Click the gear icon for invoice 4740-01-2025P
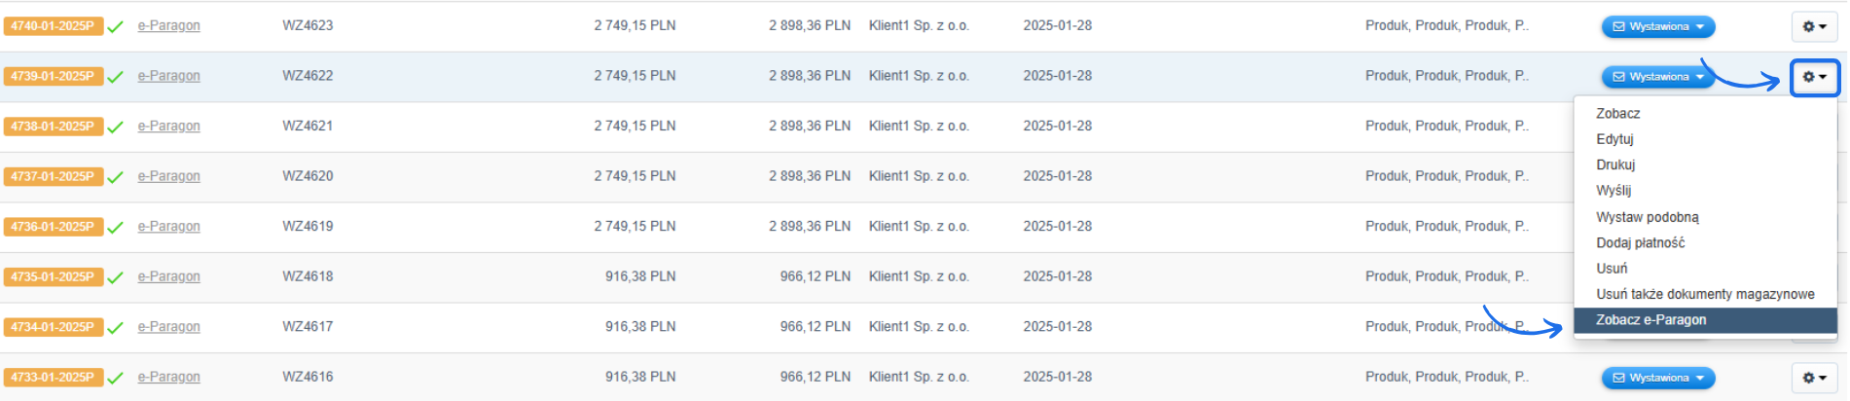1850x401 pixels. [1814, 26]
